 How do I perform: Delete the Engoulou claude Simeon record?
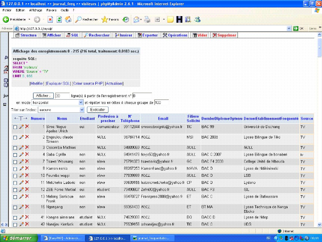tap(27, 137)
